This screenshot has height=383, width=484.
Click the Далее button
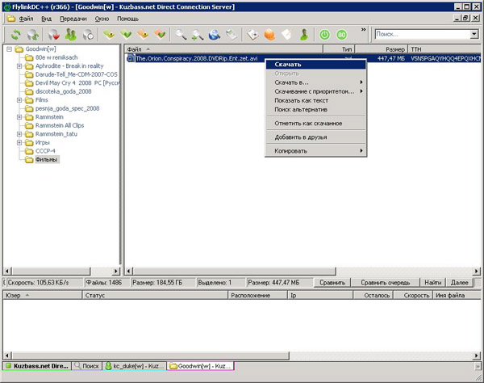coord(459,283)
